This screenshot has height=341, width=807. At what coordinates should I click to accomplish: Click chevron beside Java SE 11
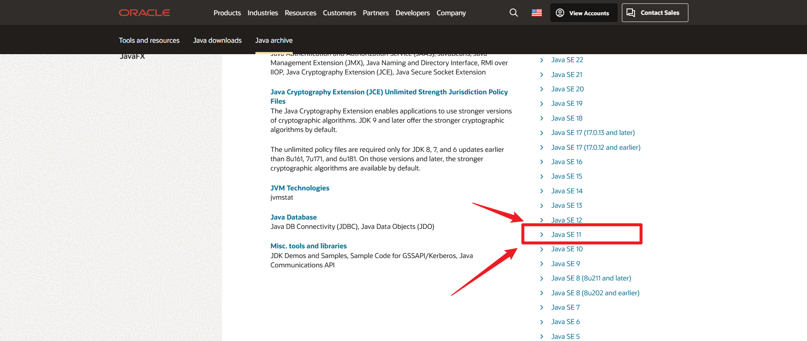(541, 235)
